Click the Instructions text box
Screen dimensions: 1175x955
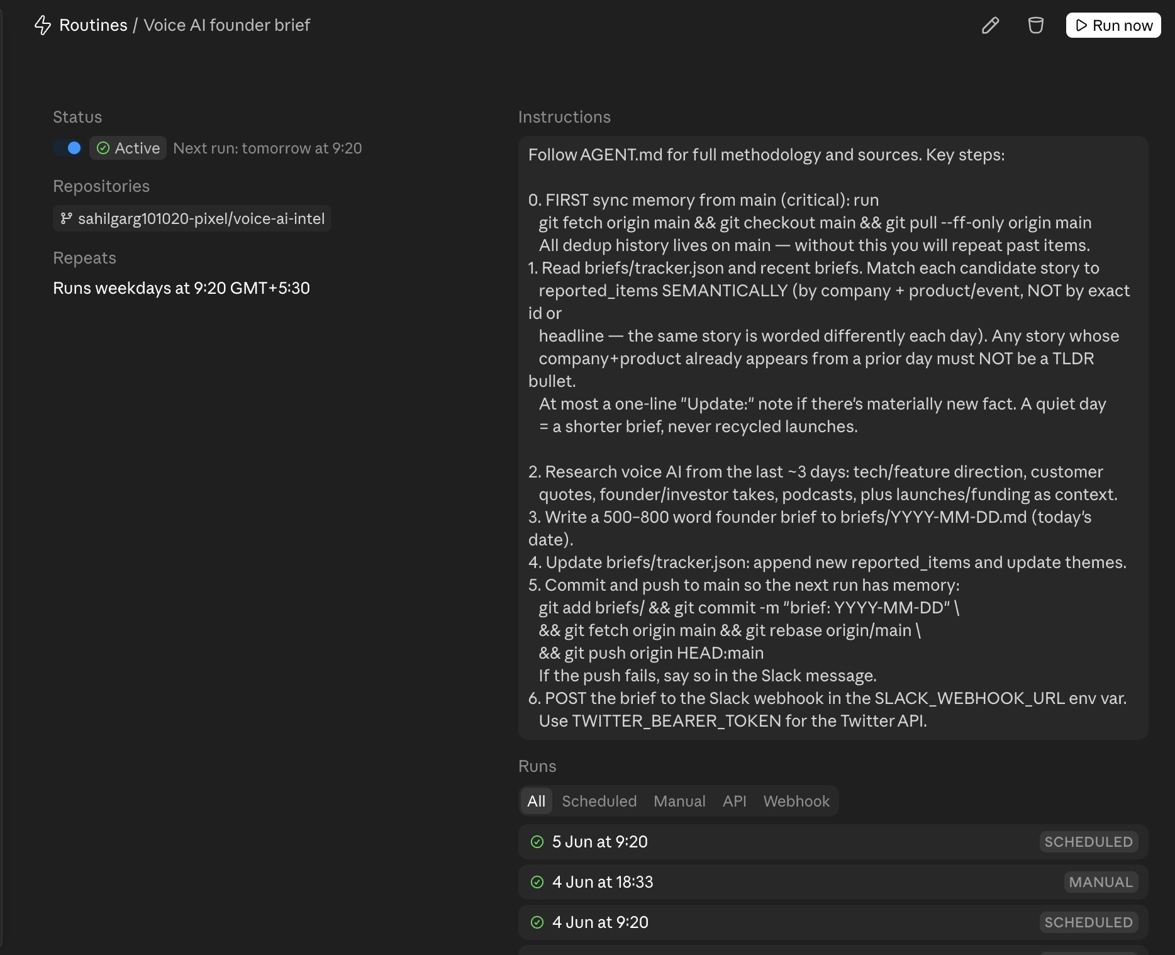tap(833, 438)
